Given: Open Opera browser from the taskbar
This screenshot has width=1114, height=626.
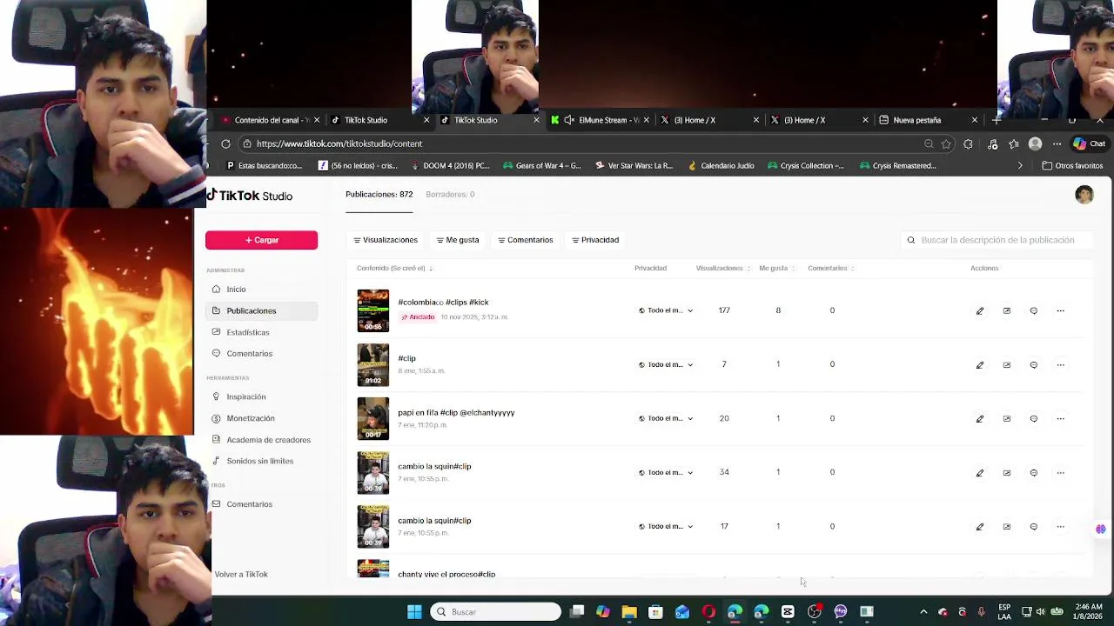Looking at the screenshot, I should [708, 612].
